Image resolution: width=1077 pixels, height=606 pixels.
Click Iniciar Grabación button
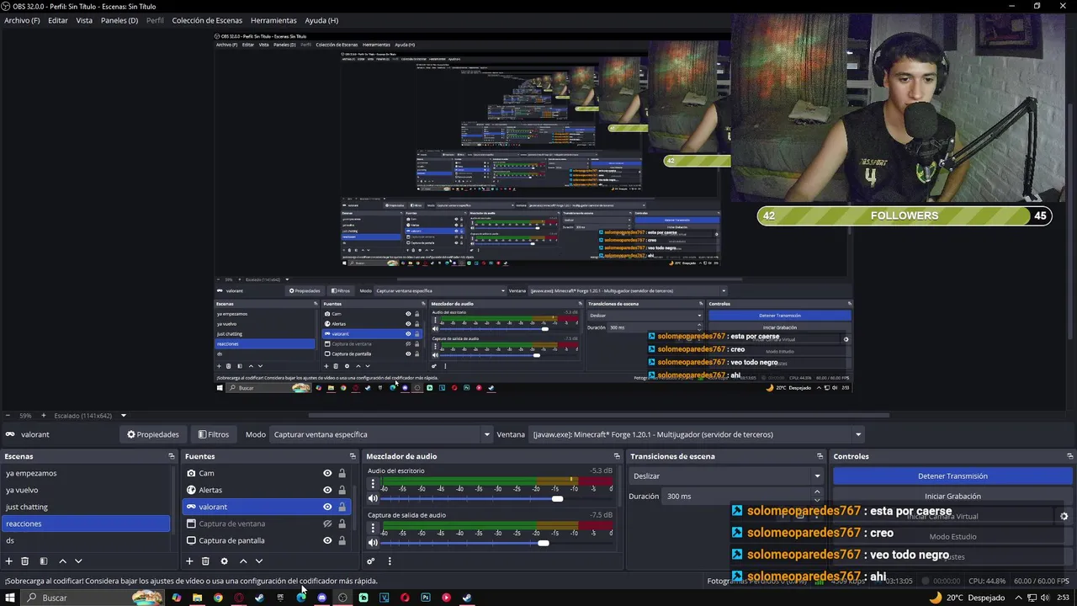coord(952,496)
